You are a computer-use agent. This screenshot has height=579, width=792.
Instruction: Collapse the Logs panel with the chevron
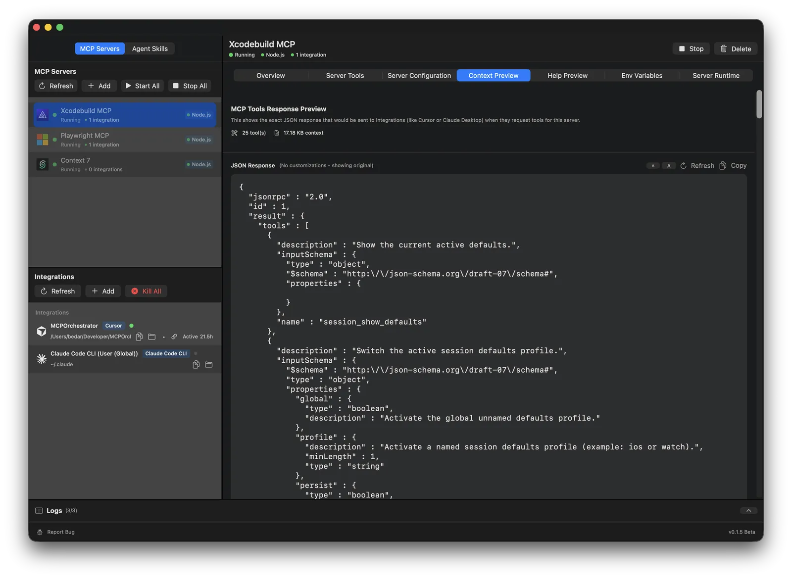pos(749,510)
